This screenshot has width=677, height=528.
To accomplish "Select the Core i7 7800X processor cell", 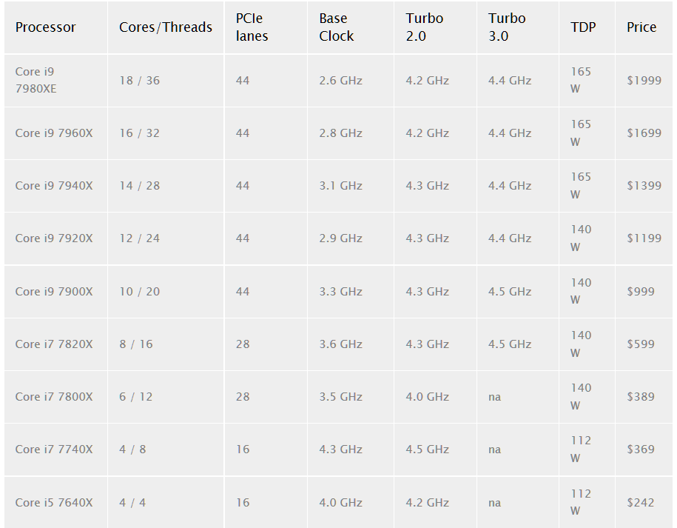I will pos(54,397).
